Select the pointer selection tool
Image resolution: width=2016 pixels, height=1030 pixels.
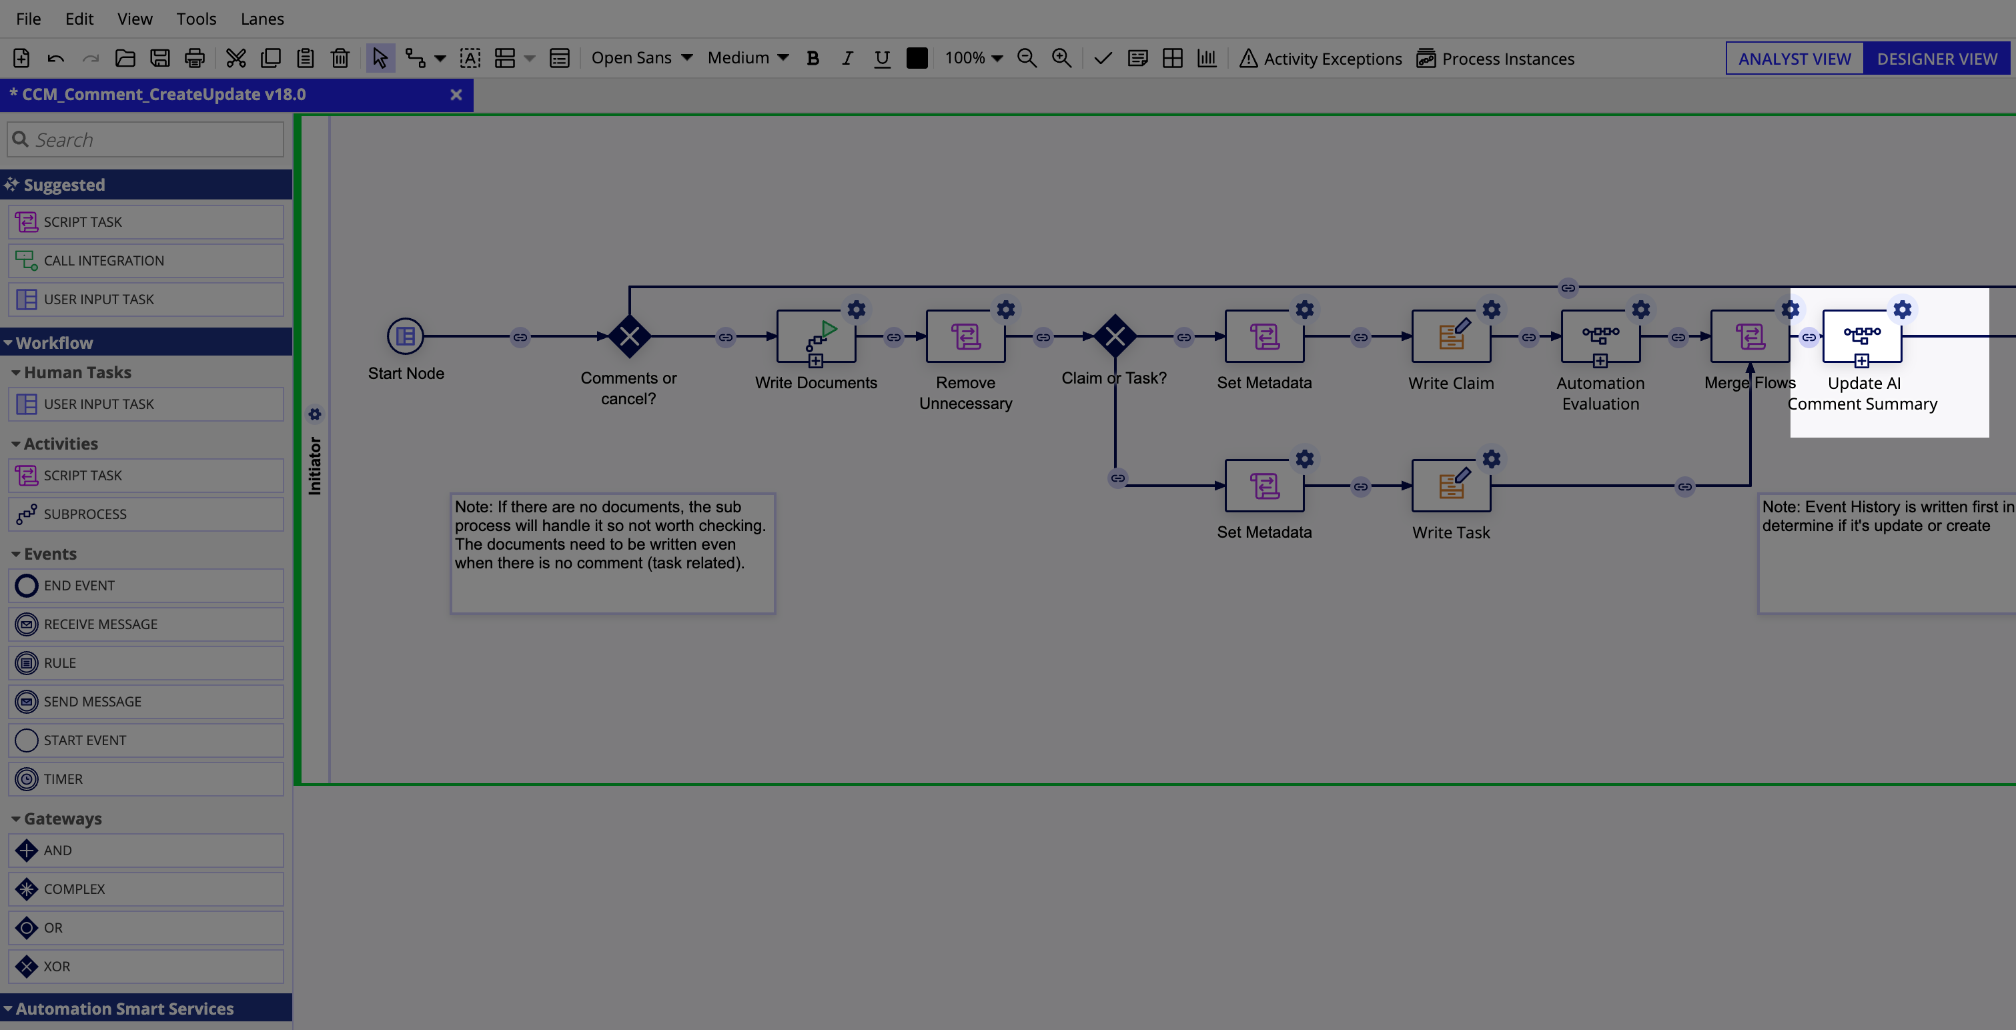[x=380, y=58]
